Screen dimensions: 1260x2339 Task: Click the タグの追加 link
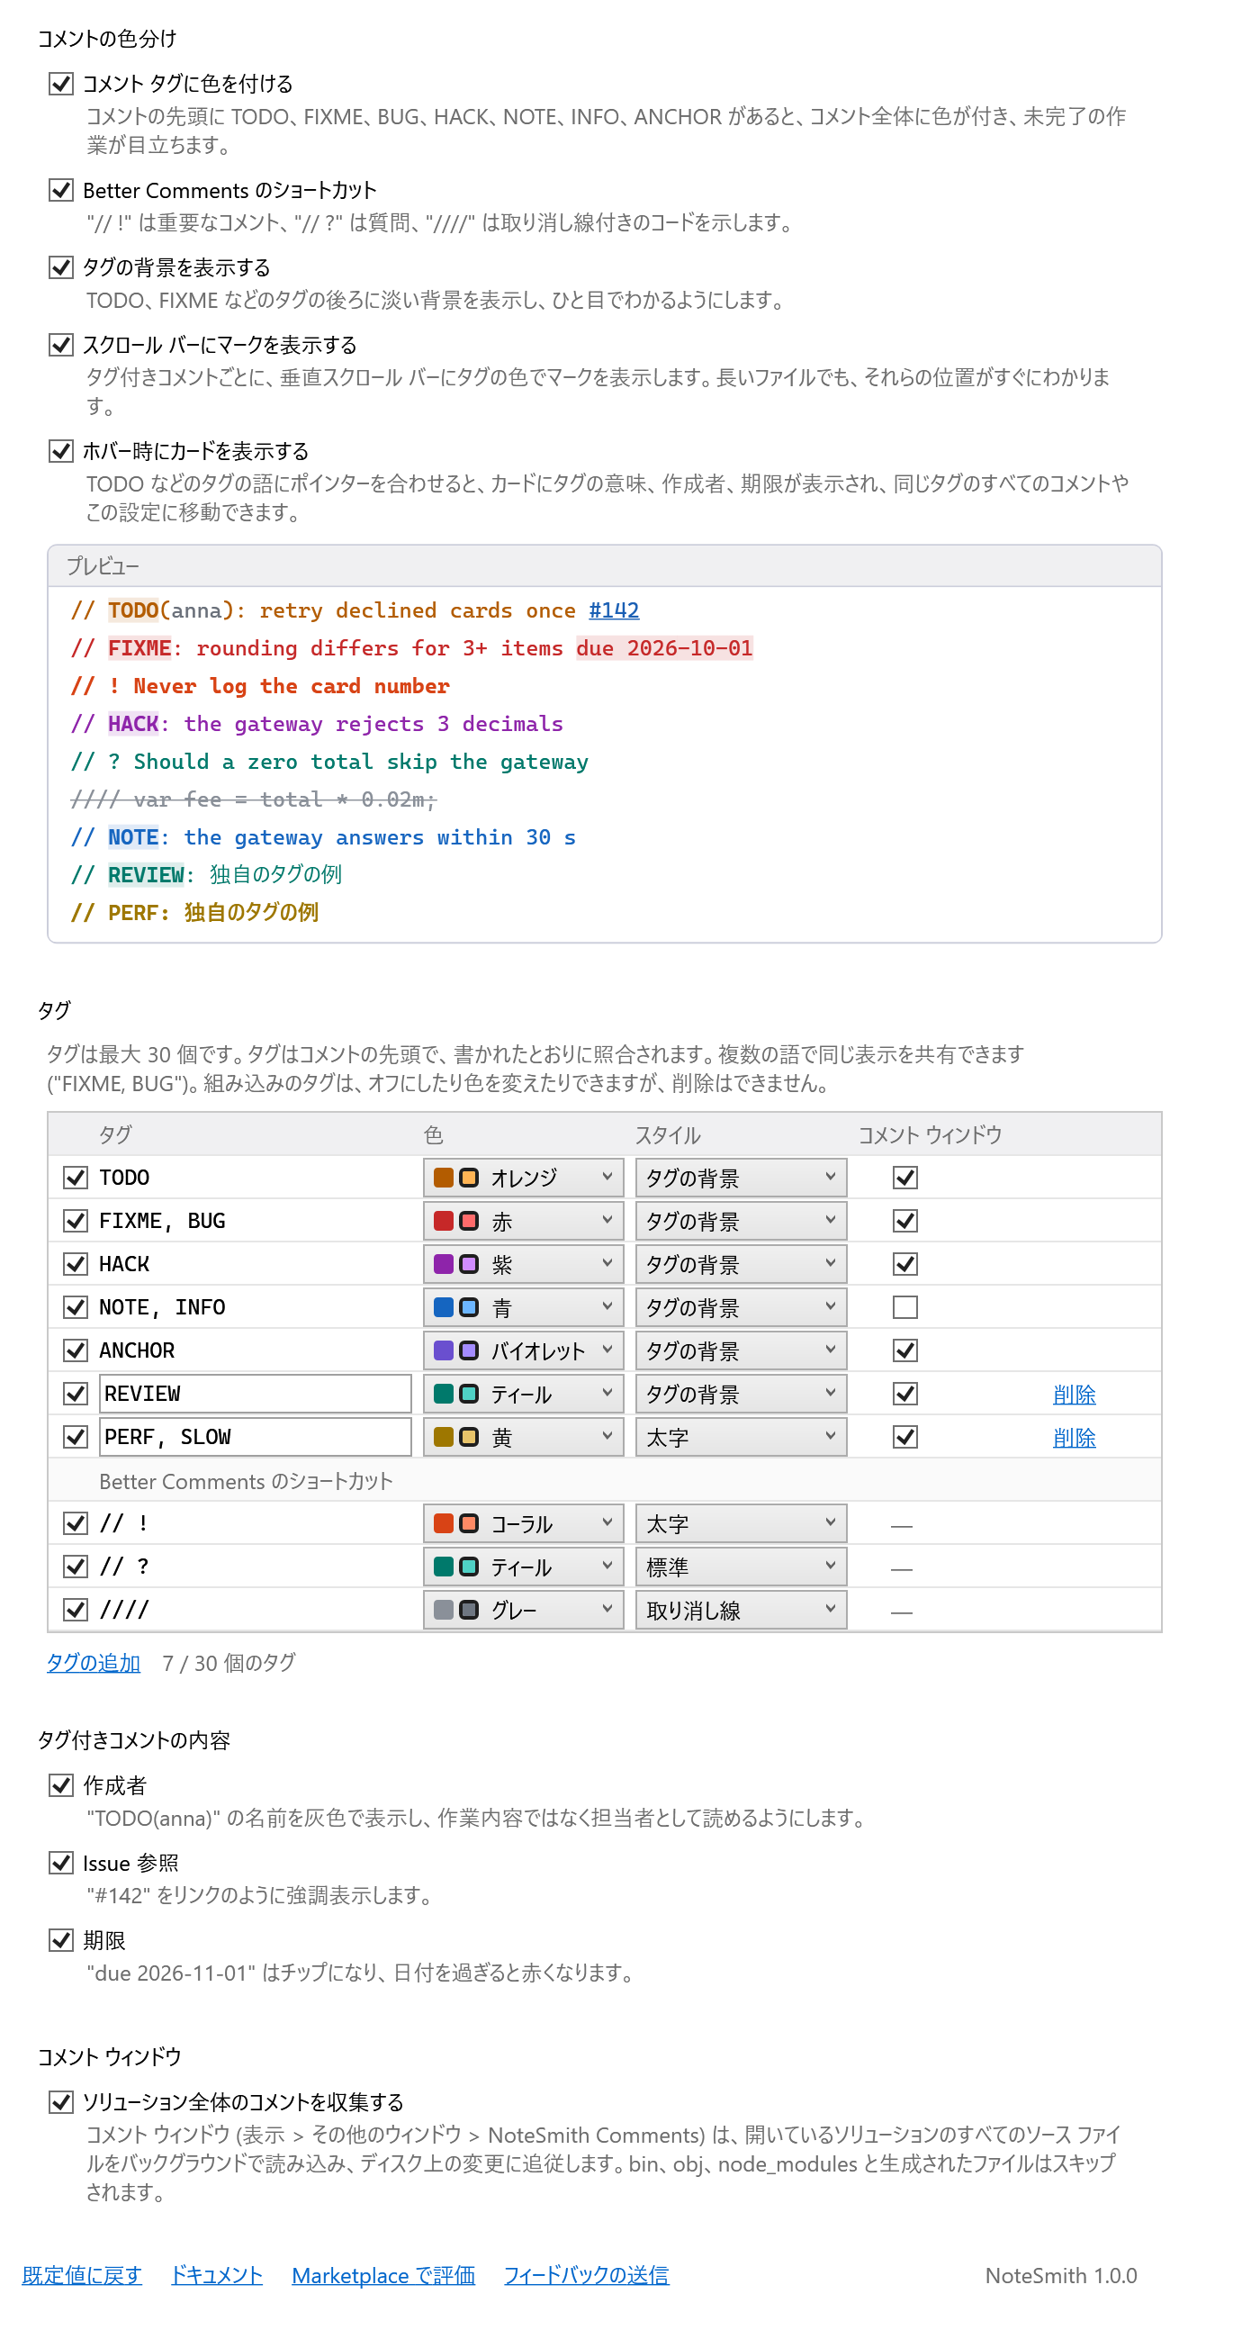94,1663
